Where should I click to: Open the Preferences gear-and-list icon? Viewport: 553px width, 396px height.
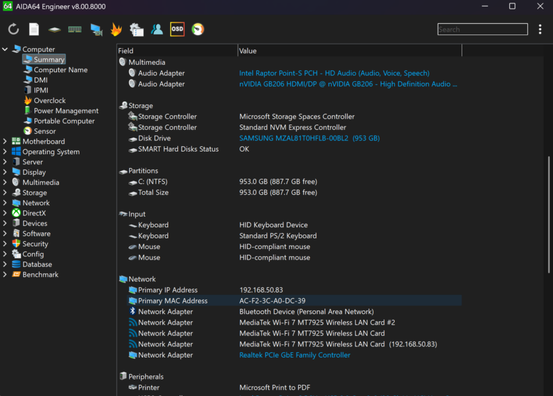point(136,30)
